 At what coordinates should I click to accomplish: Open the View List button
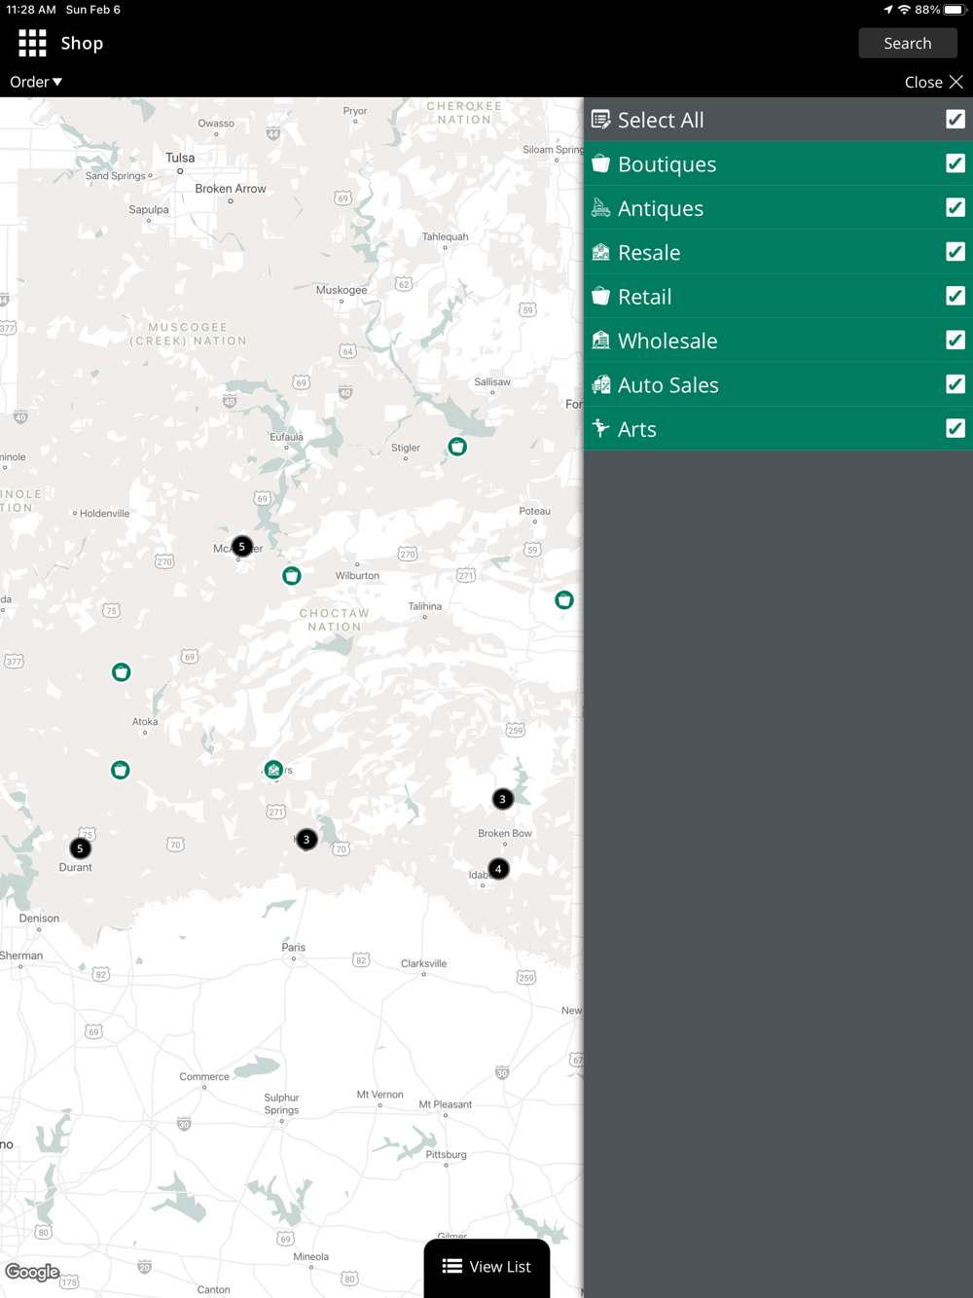tap(486, 1267)
